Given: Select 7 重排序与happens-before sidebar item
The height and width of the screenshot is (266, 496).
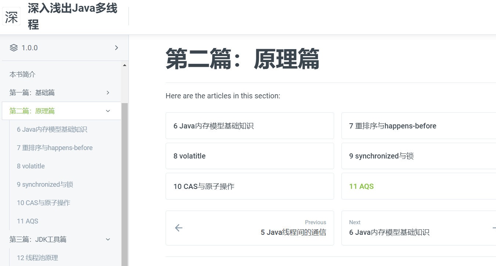Looking at the screenshot, I should tap(55, 148).
